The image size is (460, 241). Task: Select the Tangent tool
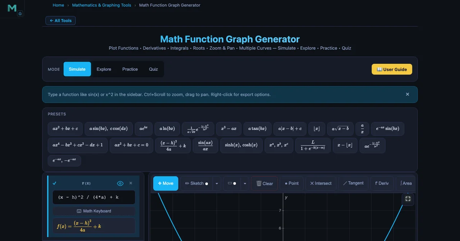tap(353, 183)
